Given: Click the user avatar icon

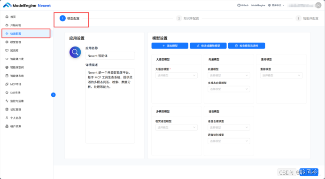Looking at the screenshot, I should point(318,5).
